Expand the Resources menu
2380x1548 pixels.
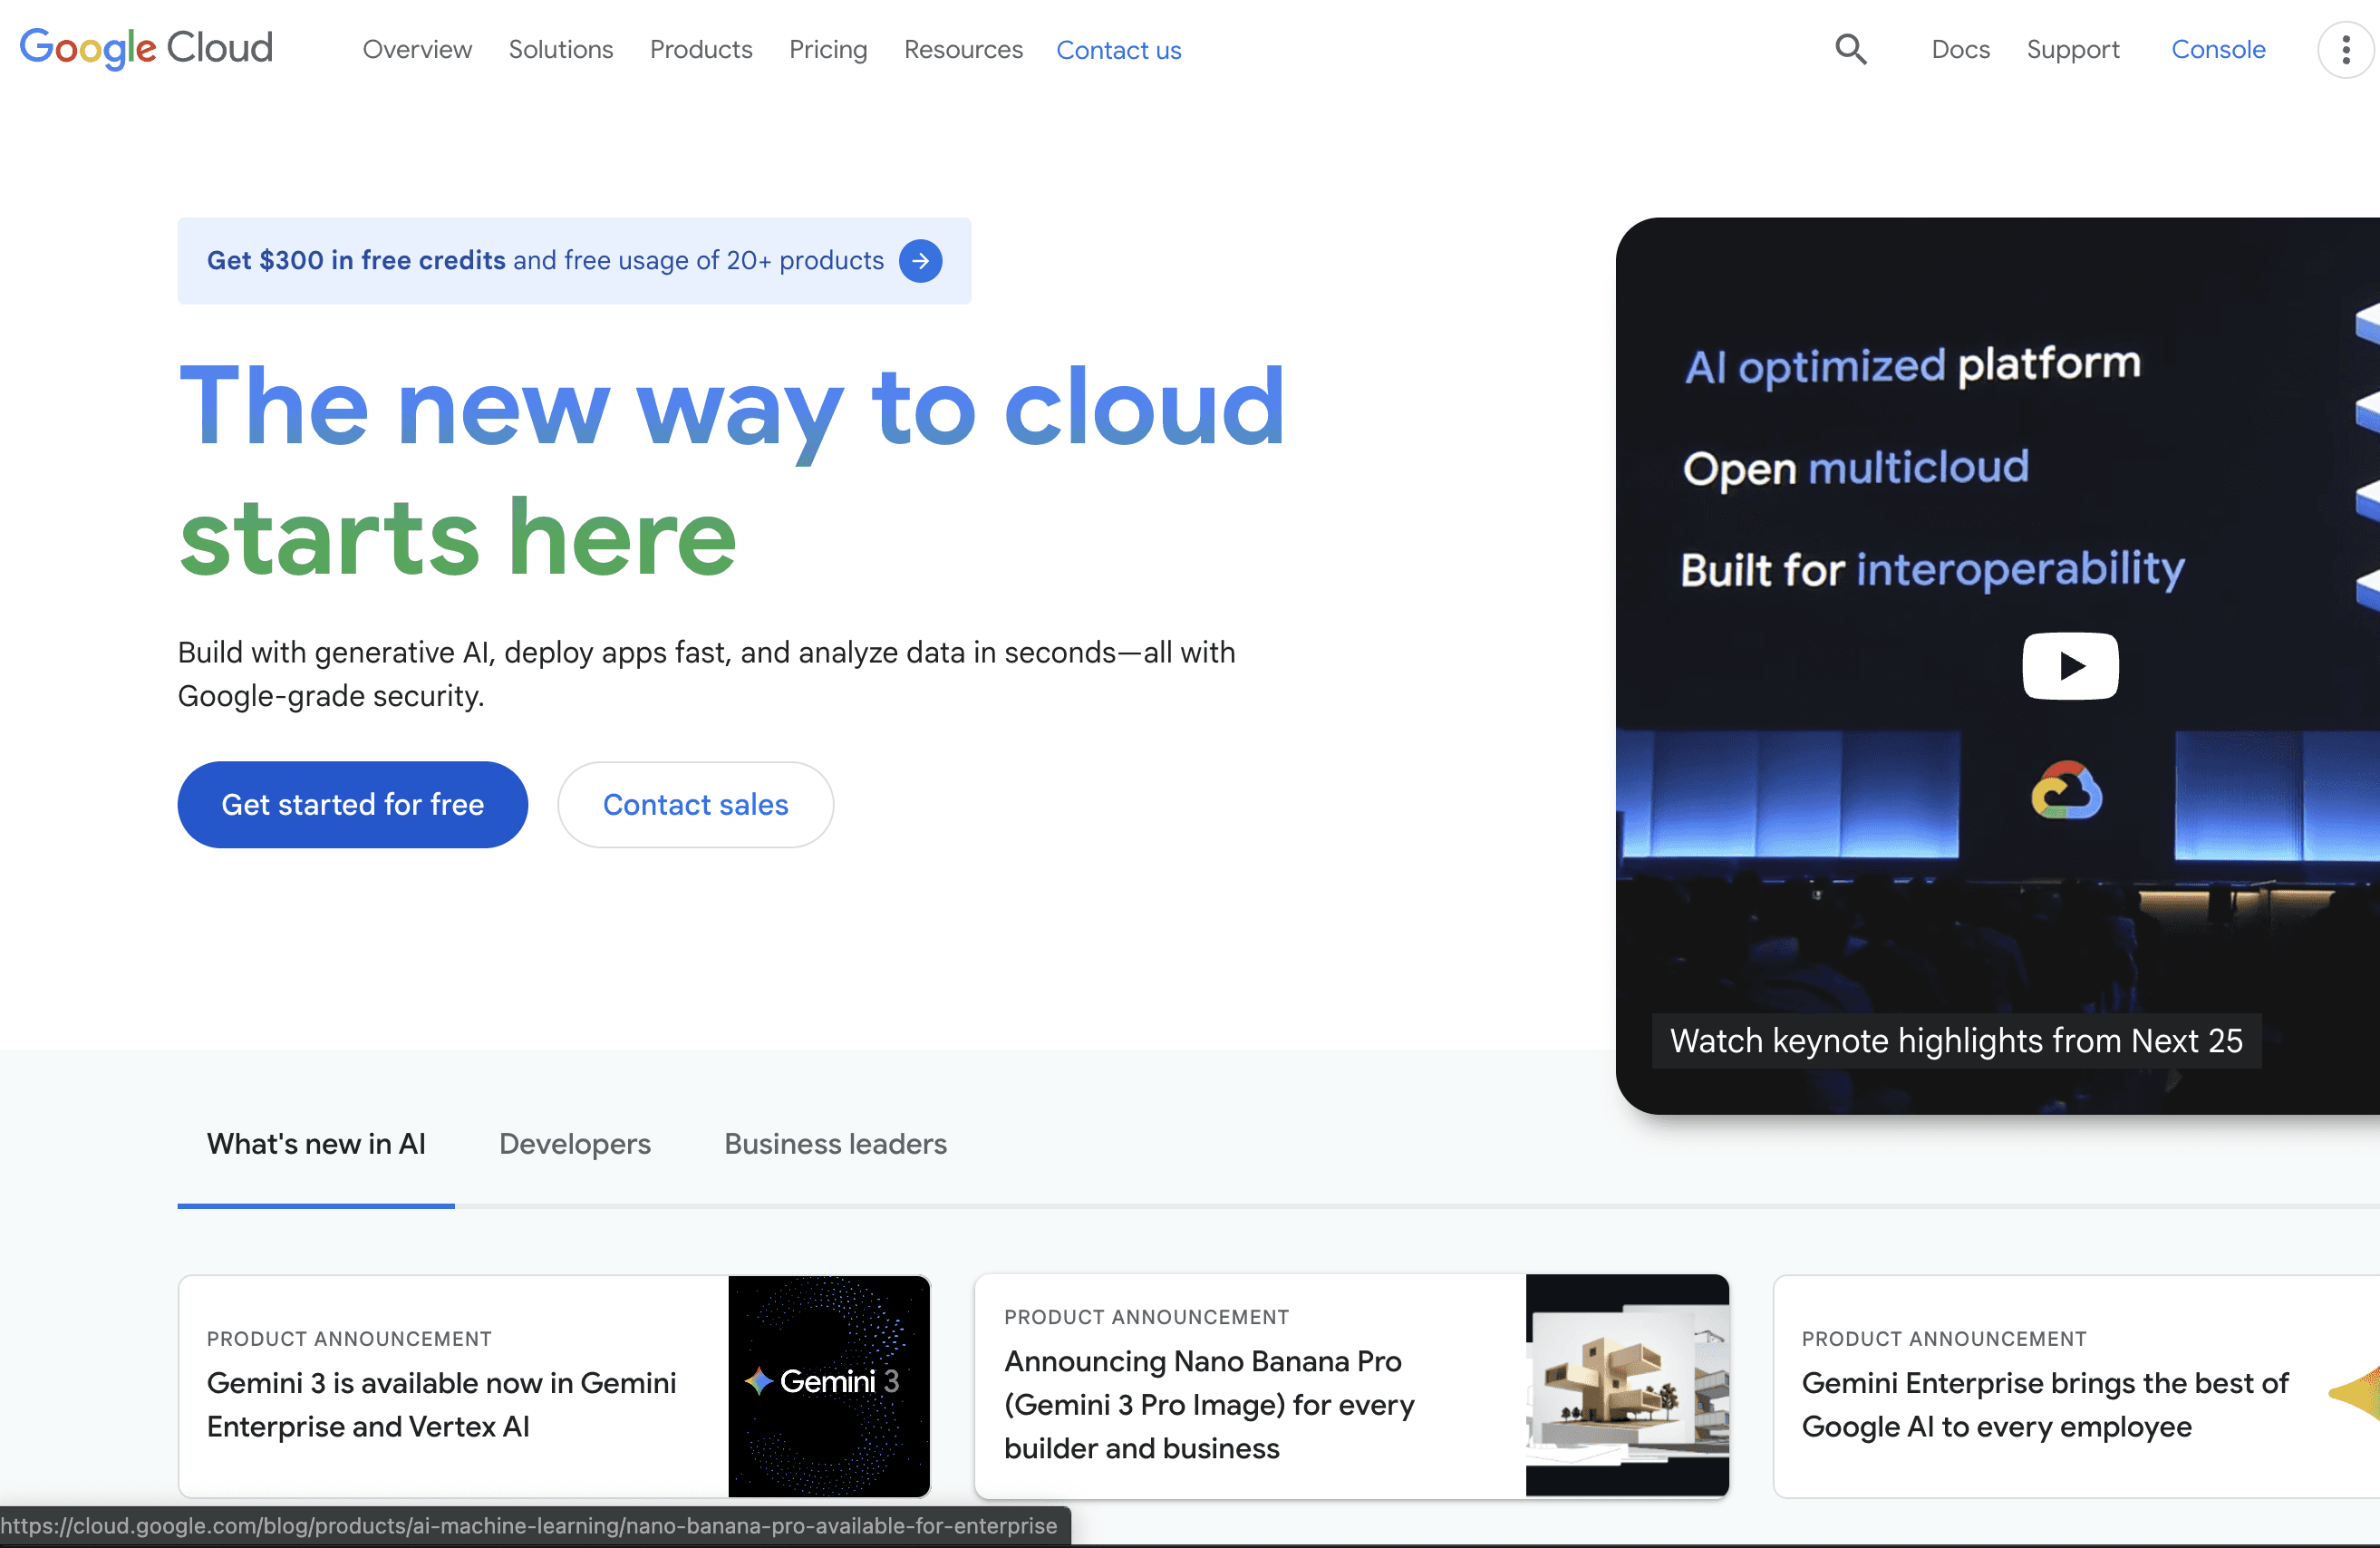963,49
